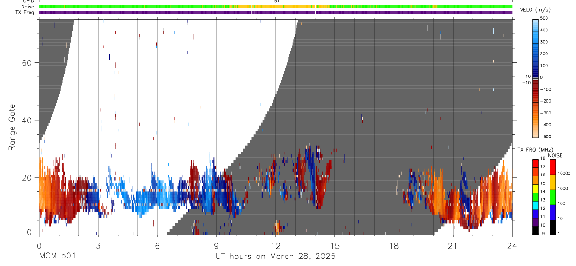This screenshot has width=576, height=266.
Task: Click the '1' label on the noise scale
Action: click(558, 233)
